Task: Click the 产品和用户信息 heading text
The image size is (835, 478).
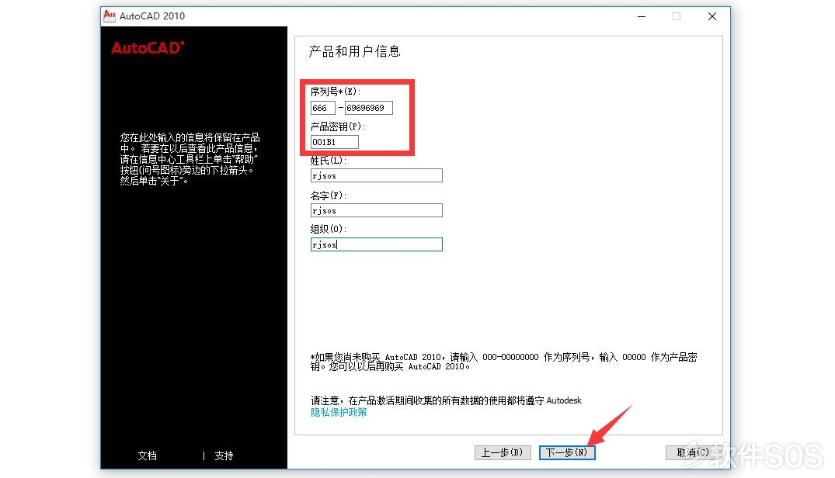Action: 355,51
